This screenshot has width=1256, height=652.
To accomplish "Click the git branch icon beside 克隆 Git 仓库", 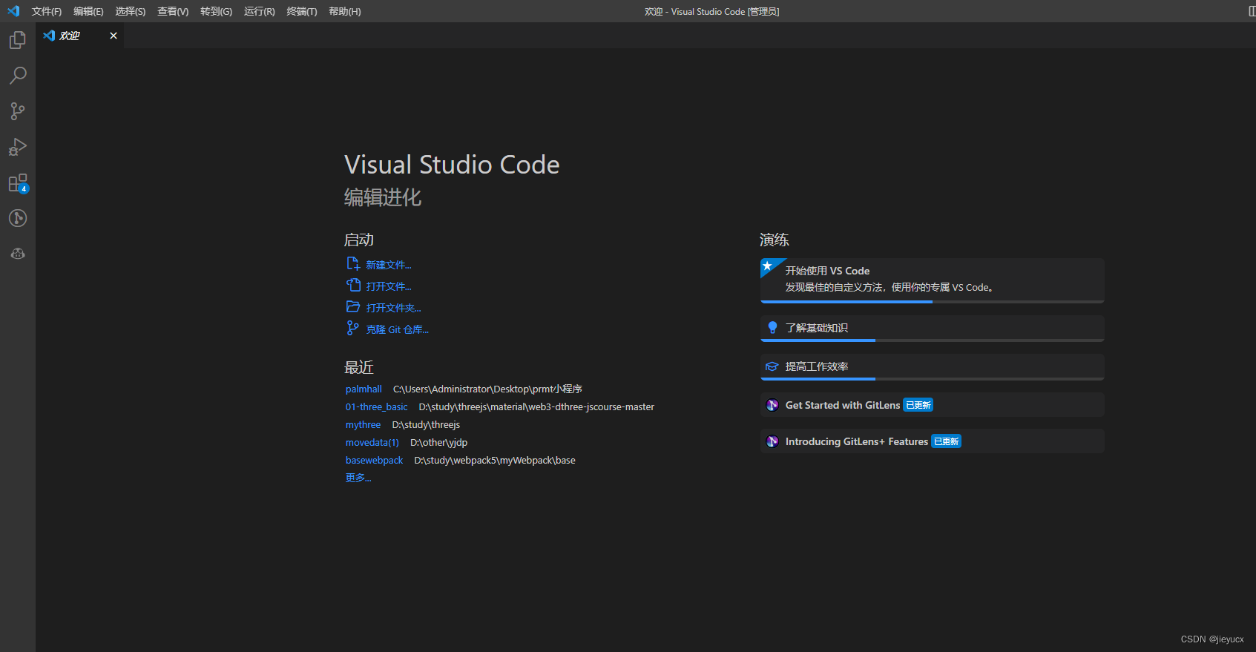I will [353, 328].
